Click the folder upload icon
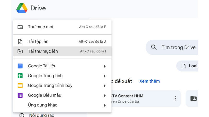209x117 pixels. [20, 51]
